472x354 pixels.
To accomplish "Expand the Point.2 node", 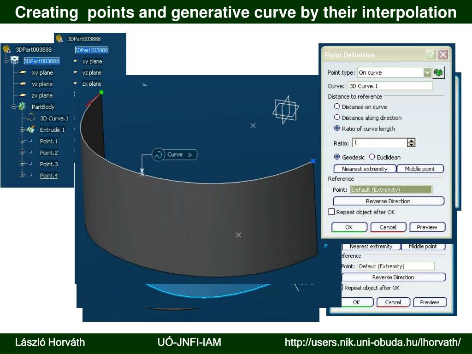I will coord(22,152).
